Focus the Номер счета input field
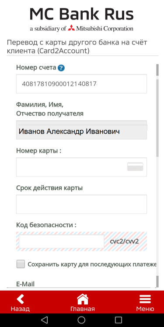Viewport: 164px width, 327px height. coord(81,84)
